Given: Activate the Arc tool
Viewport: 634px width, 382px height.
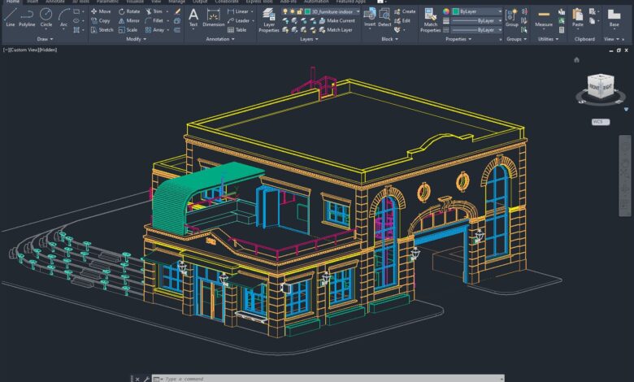Looking at the screenshot, I should point(63,17).
